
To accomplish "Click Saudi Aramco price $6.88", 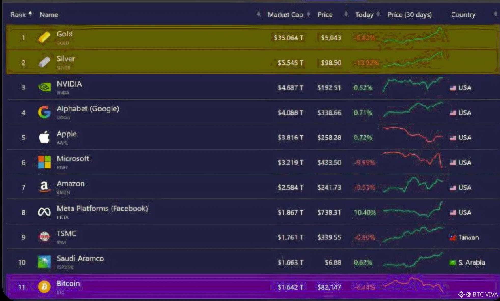I will [x=333, y=263].
